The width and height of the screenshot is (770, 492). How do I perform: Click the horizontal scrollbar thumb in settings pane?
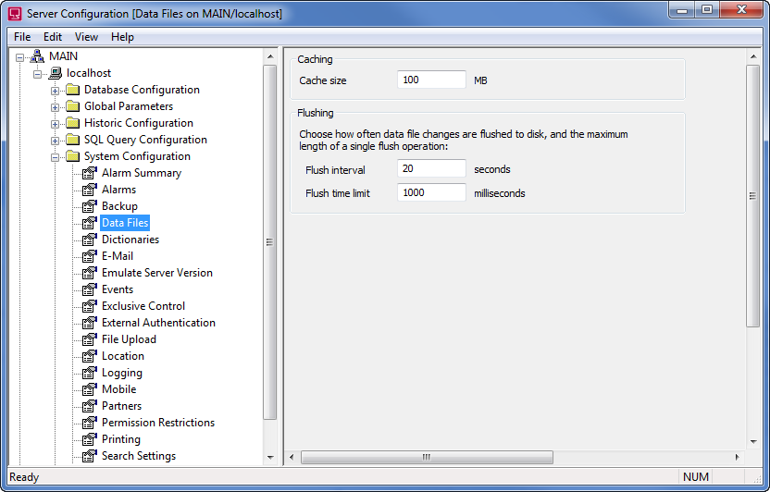tap(427, 457)
